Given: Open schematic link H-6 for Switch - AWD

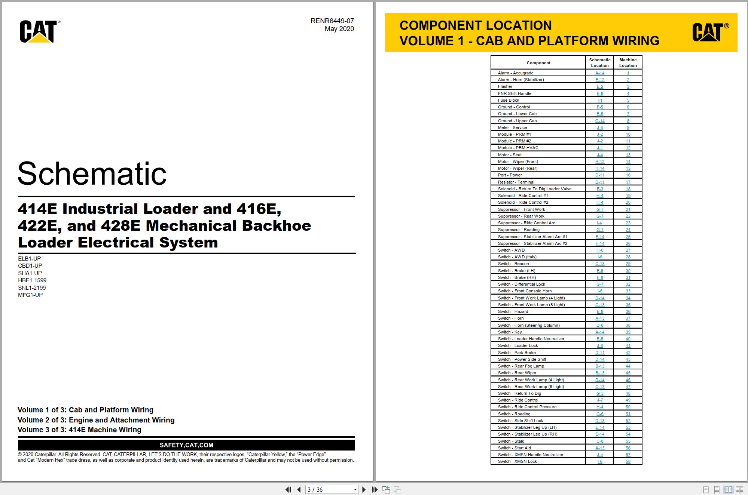Looking at the screenshot, I should [x=600, y=250].
